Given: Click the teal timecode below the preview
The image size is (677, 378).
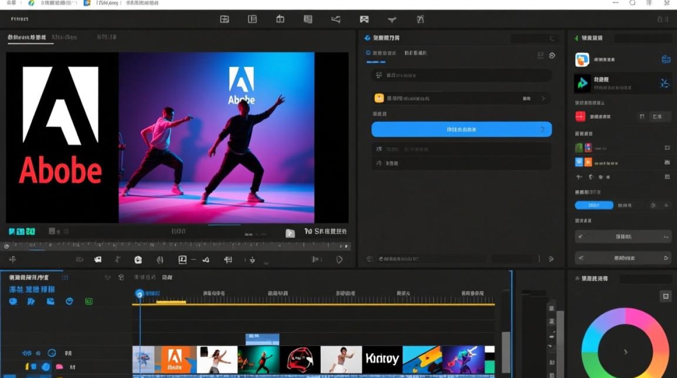Looking at the screenshot, I should pos(22,232).
